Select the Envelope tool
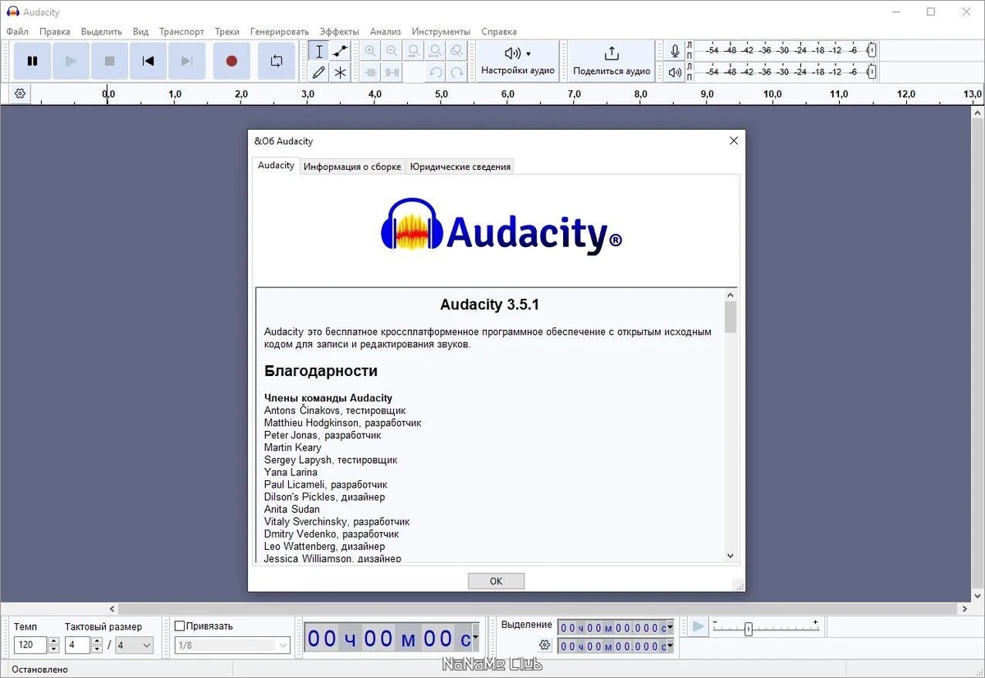 point(340,51)
